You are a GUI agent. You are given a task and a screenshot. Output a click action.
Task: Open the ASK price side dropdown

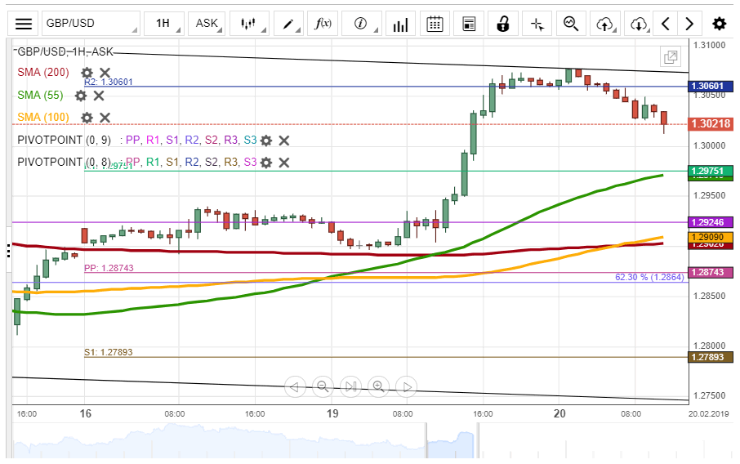click(207, 24)
